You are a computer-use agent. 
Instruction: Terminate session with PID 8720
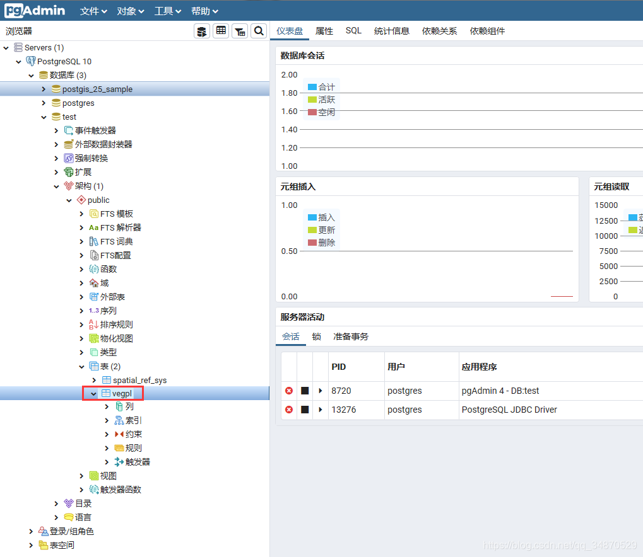(x=289, y=391)
